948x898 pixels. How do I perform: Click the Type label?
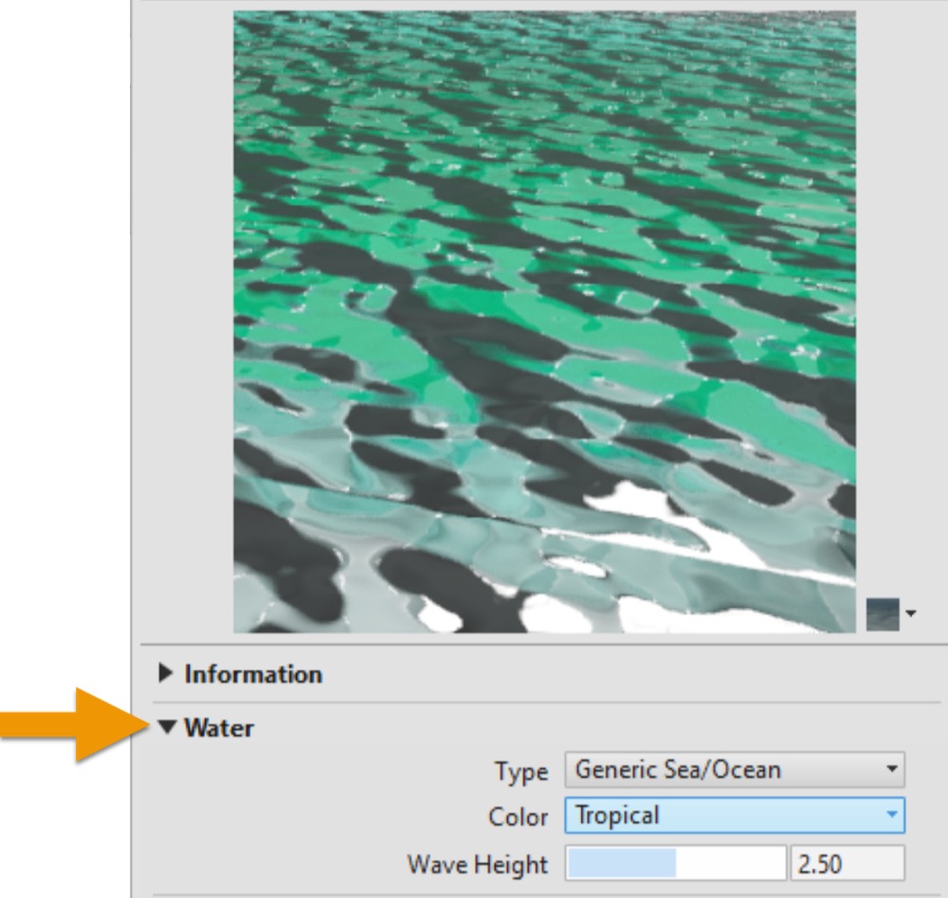point(520,772)
